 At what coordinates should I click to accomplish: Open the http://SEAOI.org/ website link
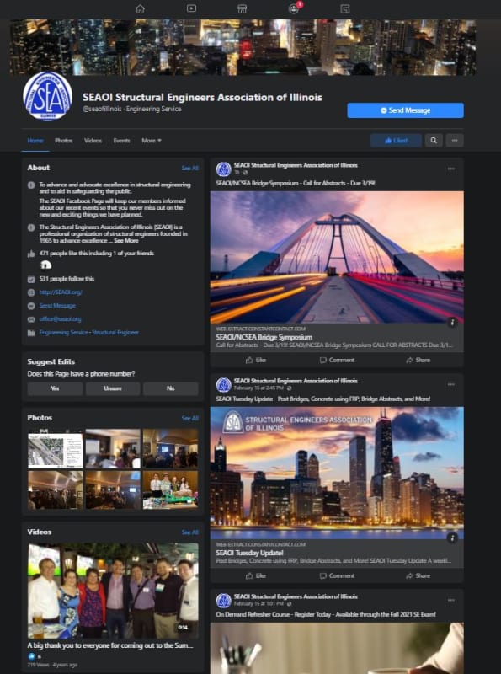click(61, 292)
